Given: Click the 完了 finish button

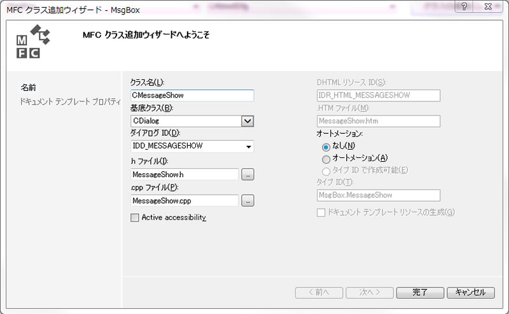Looking at the screenshot, I should coord(420,292).
